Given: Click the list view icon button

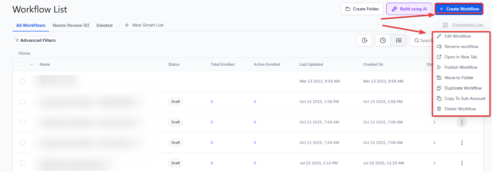Looking at the screenshot, I should click(399, 40).
